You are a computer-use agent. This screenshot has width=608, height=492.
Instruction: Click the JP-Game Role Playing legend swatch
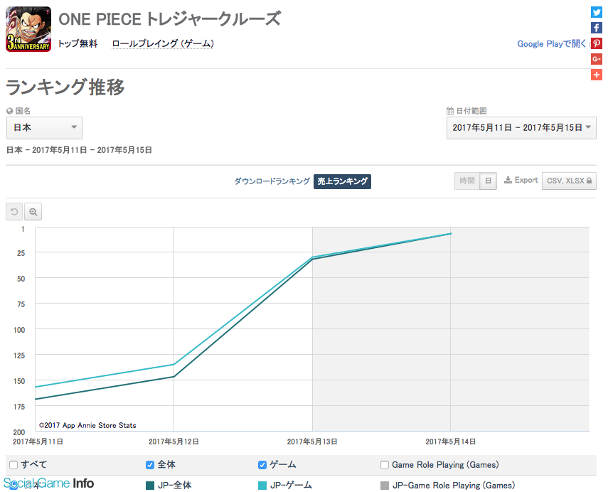(x=385, y=486)
